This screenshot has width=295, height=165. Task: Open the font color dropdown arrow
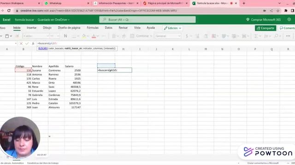coord(98,36)
